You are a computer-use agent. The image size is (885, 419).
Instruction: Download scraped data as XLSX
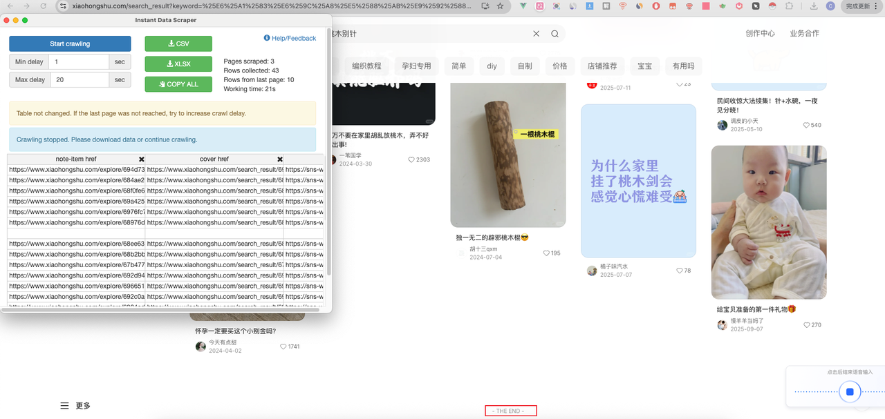tap(178, 64)
